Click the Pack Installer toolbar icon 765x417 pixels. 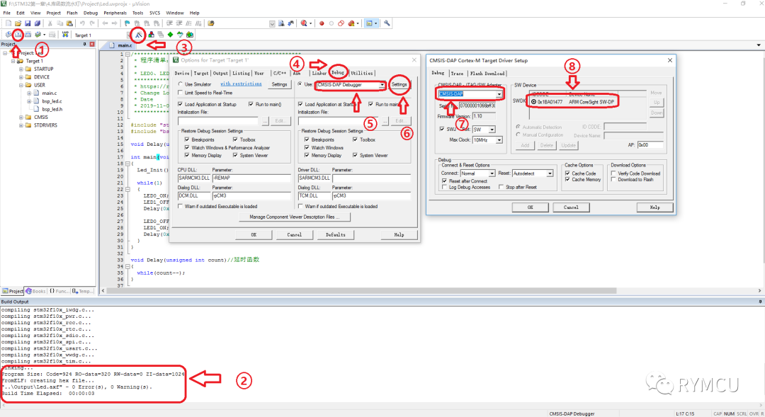pos(190,35)
